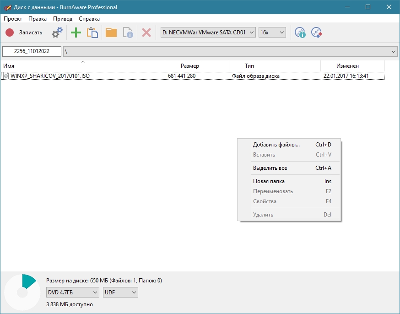Click the paste clipboard toolbar icon
This screenshot has height=314, width=400.
tap(92, 32)
